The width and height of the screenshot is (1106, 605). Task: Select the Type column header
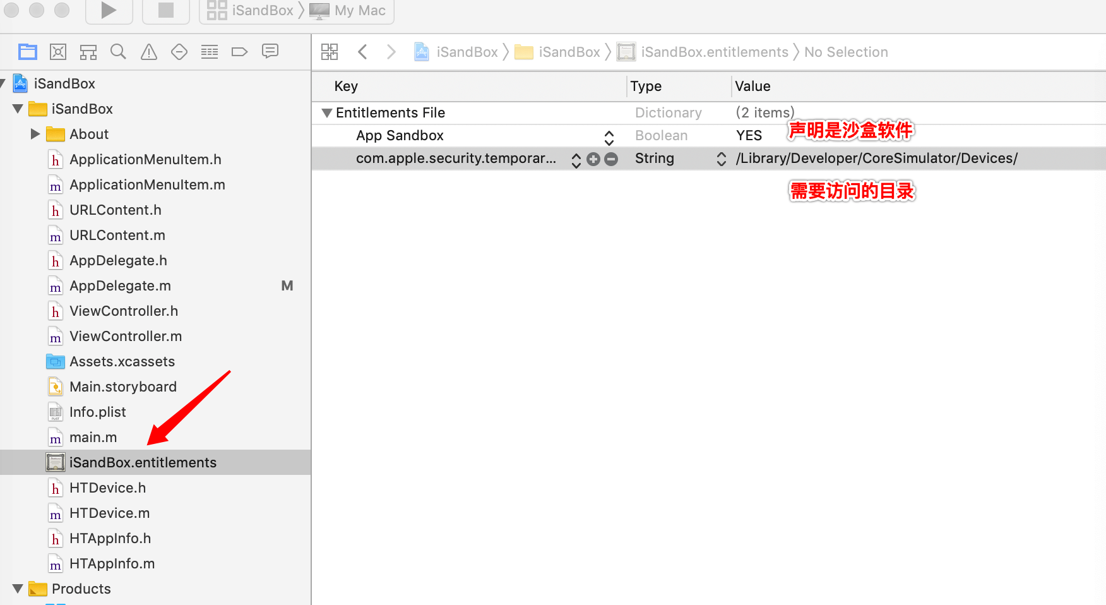pyautogui.click(x=646, y=87)
